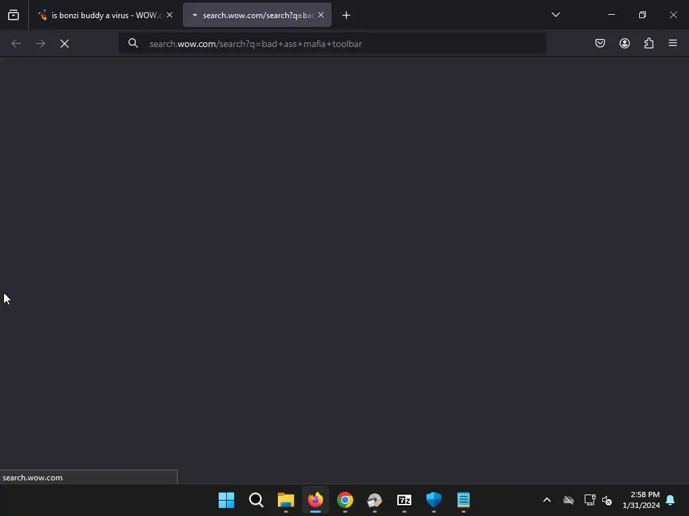Expand the list all tabs chevron
This screenshot has width=689, height=516.
coord(555,15)
